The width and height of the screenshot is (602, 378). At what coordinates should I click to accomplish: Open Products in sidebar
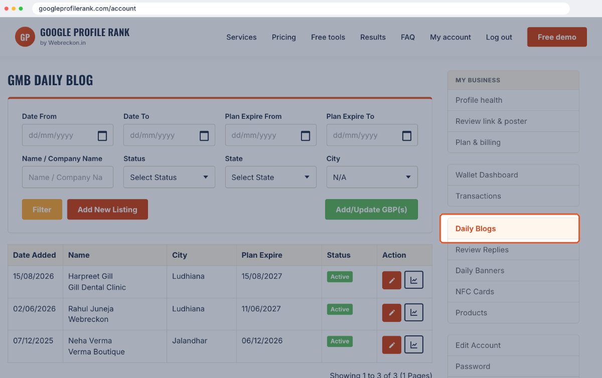click(x=513, y=313)
